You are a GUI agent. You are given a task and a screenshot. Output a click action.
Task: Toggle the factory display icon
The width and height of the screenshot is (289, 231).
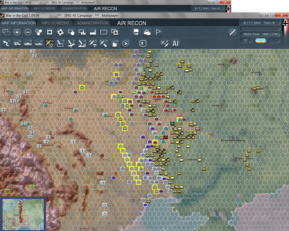click(93, 32)
